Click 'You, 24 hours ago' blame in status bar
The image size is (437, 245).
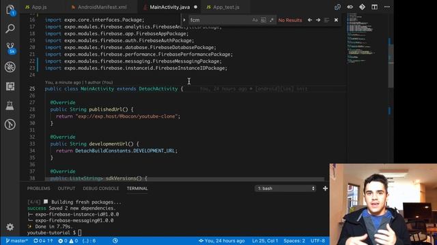[x=222, y=241]
